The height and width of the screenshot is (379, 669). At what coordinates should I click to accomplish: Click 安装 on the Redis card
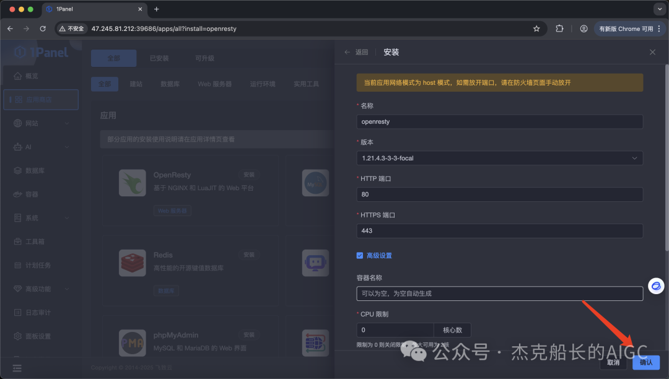pos(249,255)
